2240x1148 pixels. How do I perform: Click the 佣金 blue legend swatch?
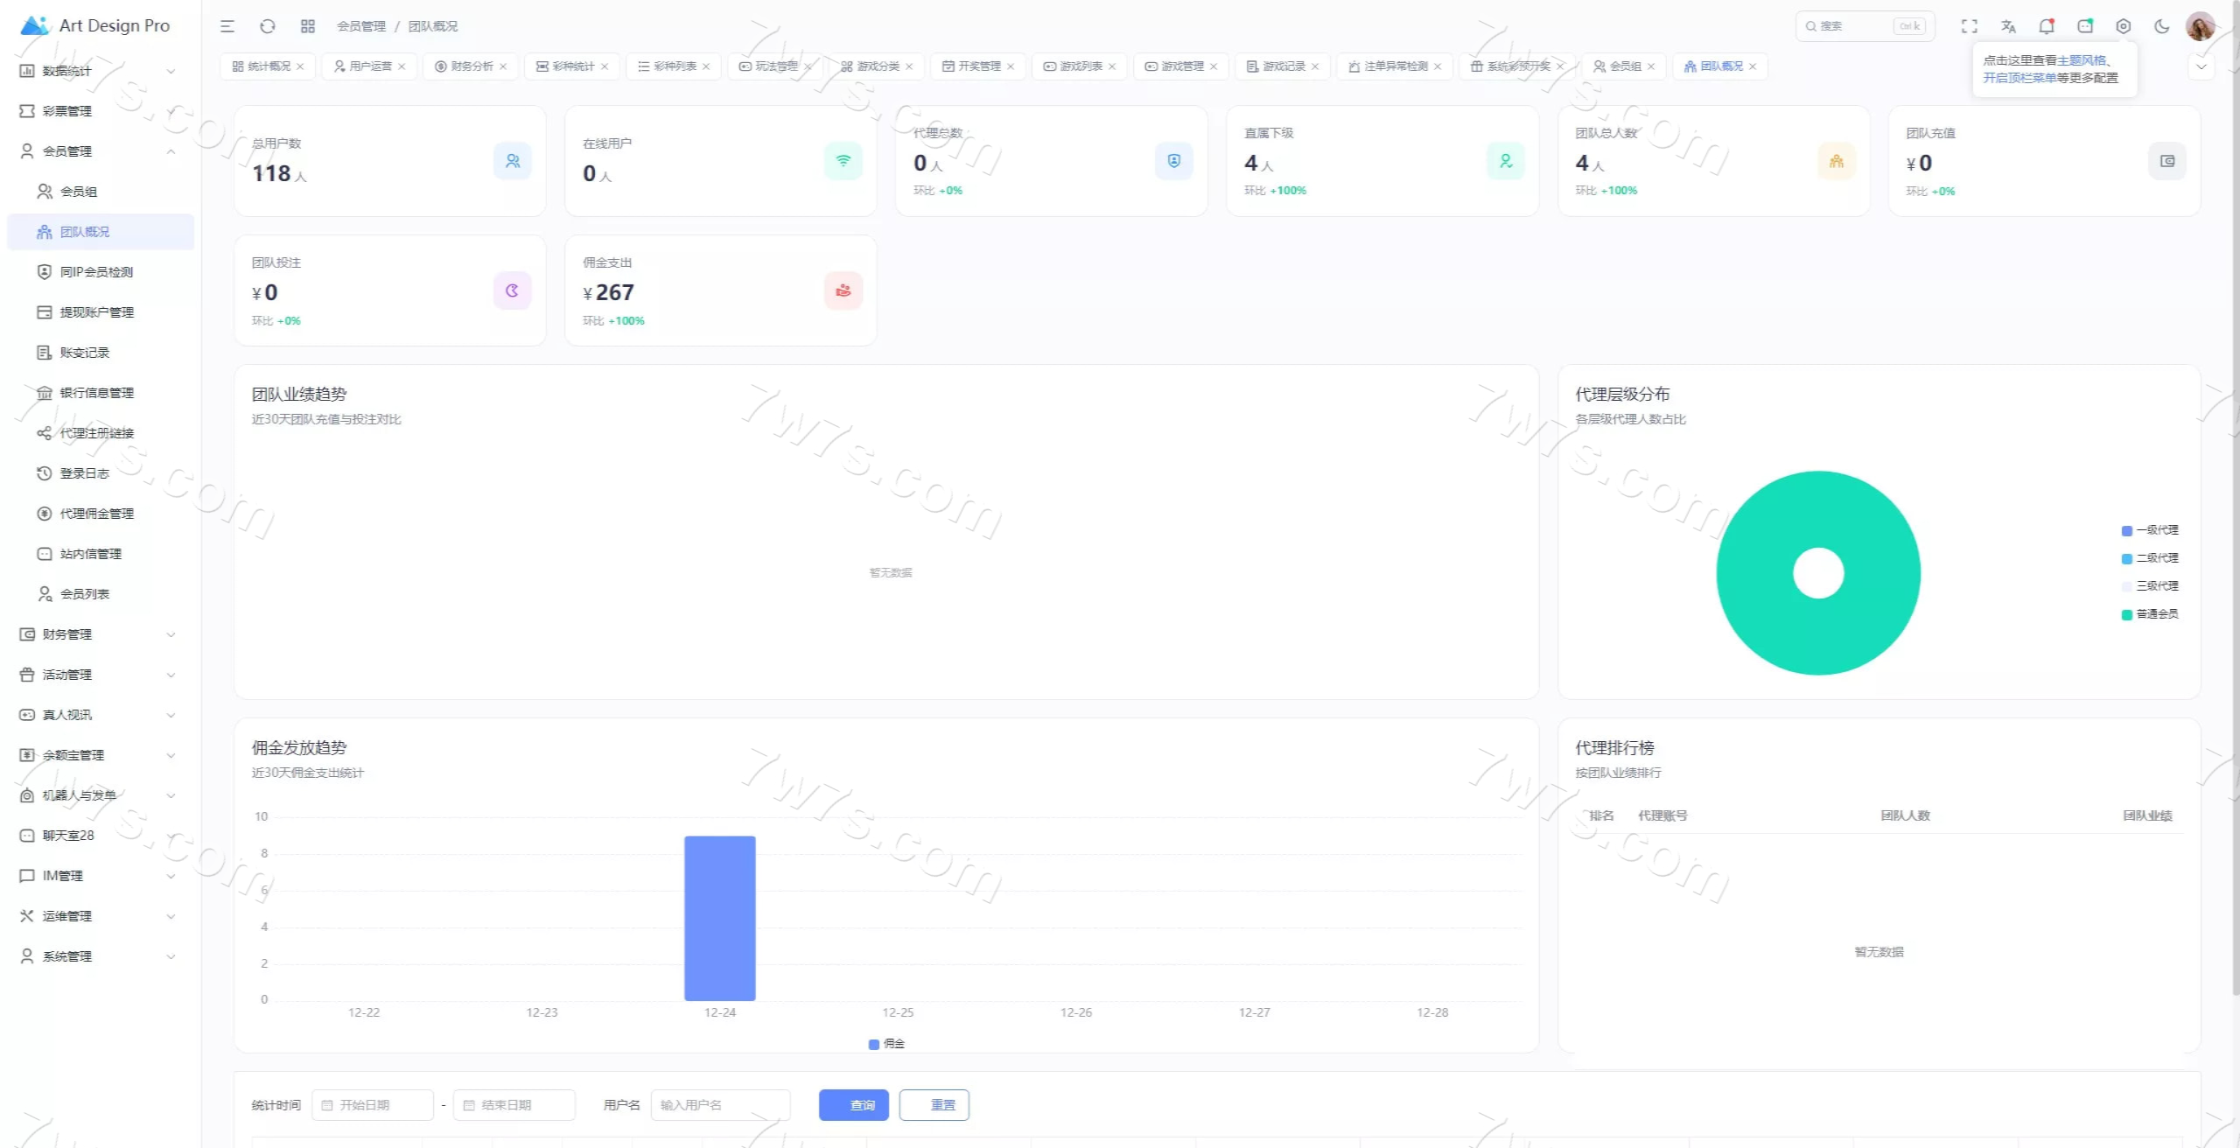[873, 1044]
